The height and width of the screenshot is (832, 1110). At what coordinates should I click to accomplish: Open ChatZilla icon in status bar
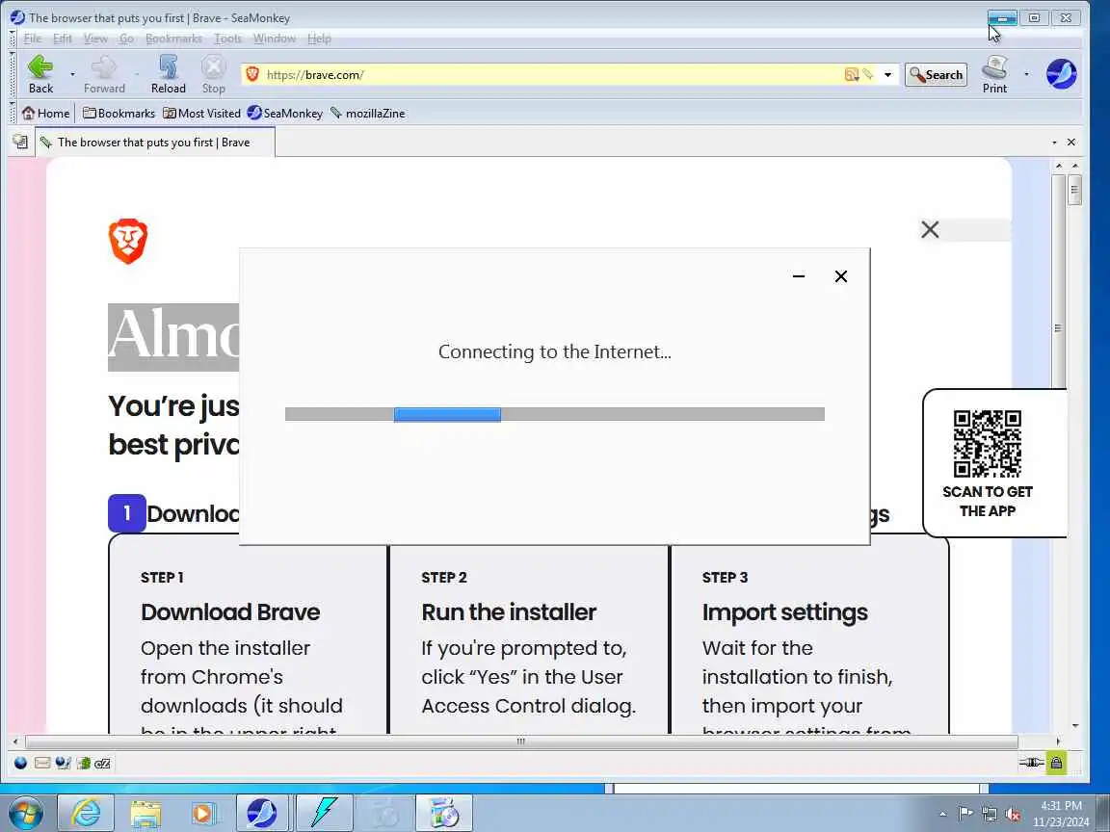click(x=102, y=763)
